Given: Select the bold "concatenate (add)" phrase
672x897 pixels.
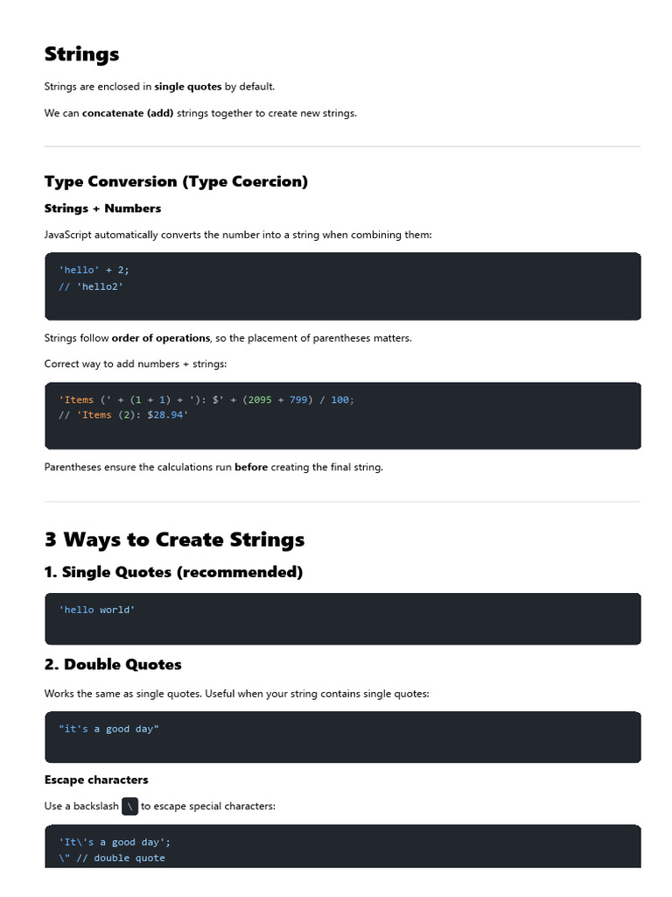Looking at the screenshot, I should click(128, 113).
